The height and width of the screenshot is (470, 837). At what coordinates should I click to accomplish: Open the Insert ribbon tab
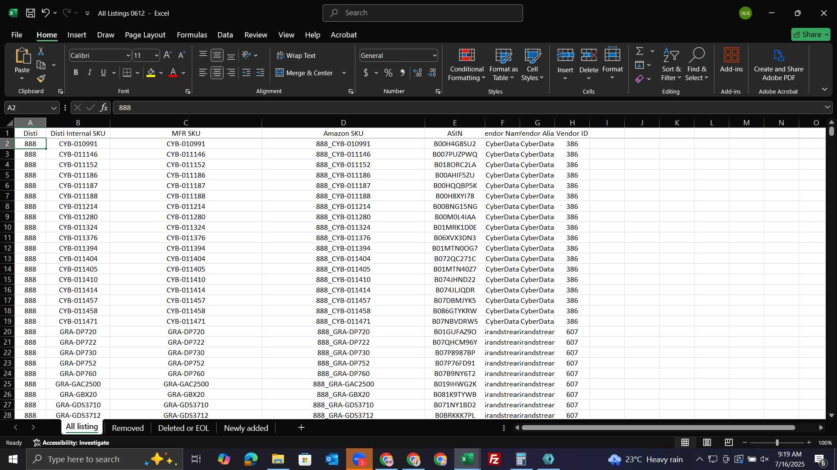tap(77, 35)
